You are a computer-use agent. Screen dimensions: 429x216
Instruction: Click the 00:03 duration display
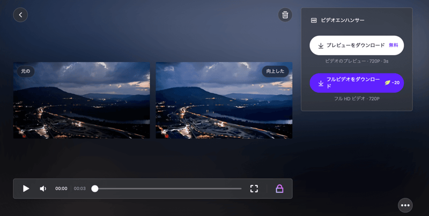tap(80, 189)
